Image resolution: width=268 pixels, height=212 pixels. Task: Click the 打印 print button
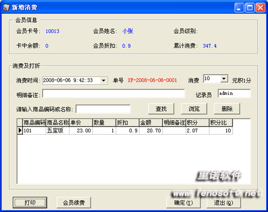[x=30, y=202]
